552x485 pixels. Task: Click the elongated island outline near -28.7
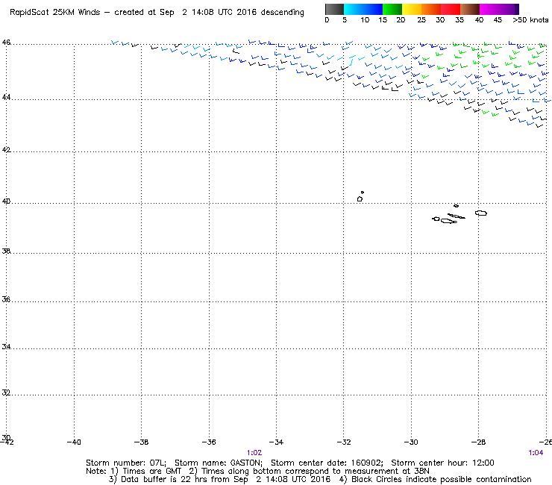tap(457, 216)
